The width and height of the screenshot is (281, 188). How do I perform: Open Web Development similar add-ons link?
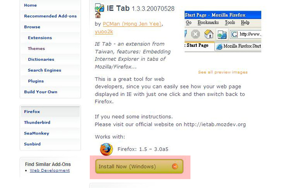click(x=50, y=171)
